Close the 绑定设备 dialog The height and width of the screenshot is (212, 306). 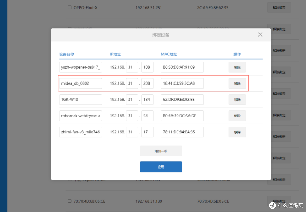click(x=260, y=35)
